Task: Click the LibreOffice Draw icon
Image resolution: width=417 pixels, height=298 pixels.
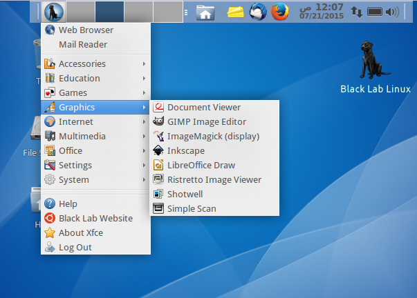Action: [x=158, y=165]
